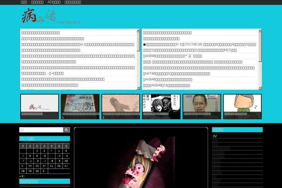The width and height of the screenshot is (282, 188).
Task: Open the HKT48 headline in the right list
Action: (x=176, y=74)
